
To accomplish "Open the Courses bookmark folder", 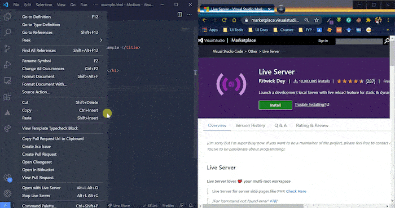I will (x=283, y=30).
